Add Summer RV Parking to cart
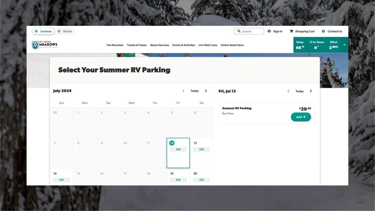This screenshot has width=375, height=211. (301, 117)
